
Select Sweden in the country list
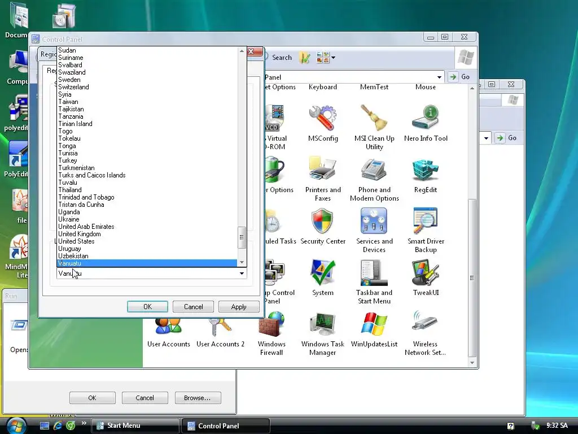[x=147, y=80]
